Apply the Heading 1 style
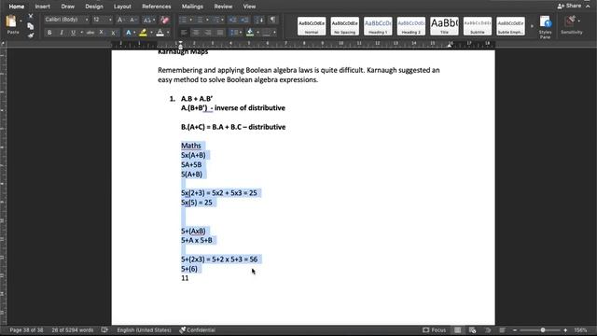 pyautogui.click(x=378, y=26)
